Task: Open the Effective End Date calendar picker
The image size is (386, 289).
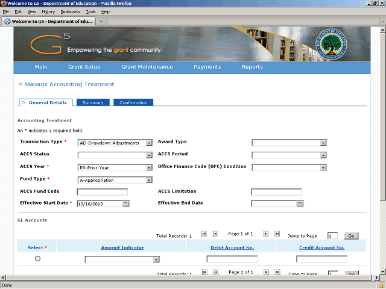Action: coord(300,204)
